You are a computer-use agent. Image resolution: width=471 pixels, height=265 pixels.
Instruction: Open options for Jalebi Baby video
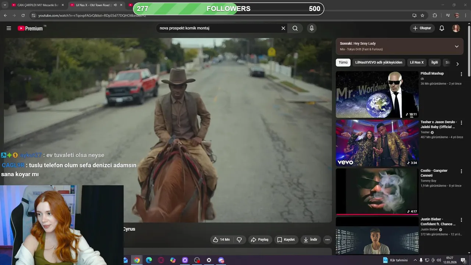pyautogui.click(x=461, y=123)
